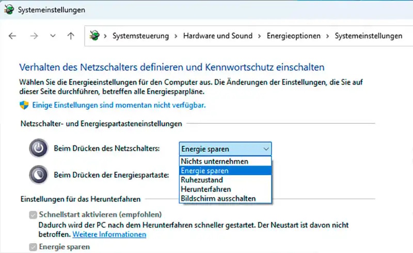
Task: Click the power button icon beside Netzschalter
Action: coord(38,148)
